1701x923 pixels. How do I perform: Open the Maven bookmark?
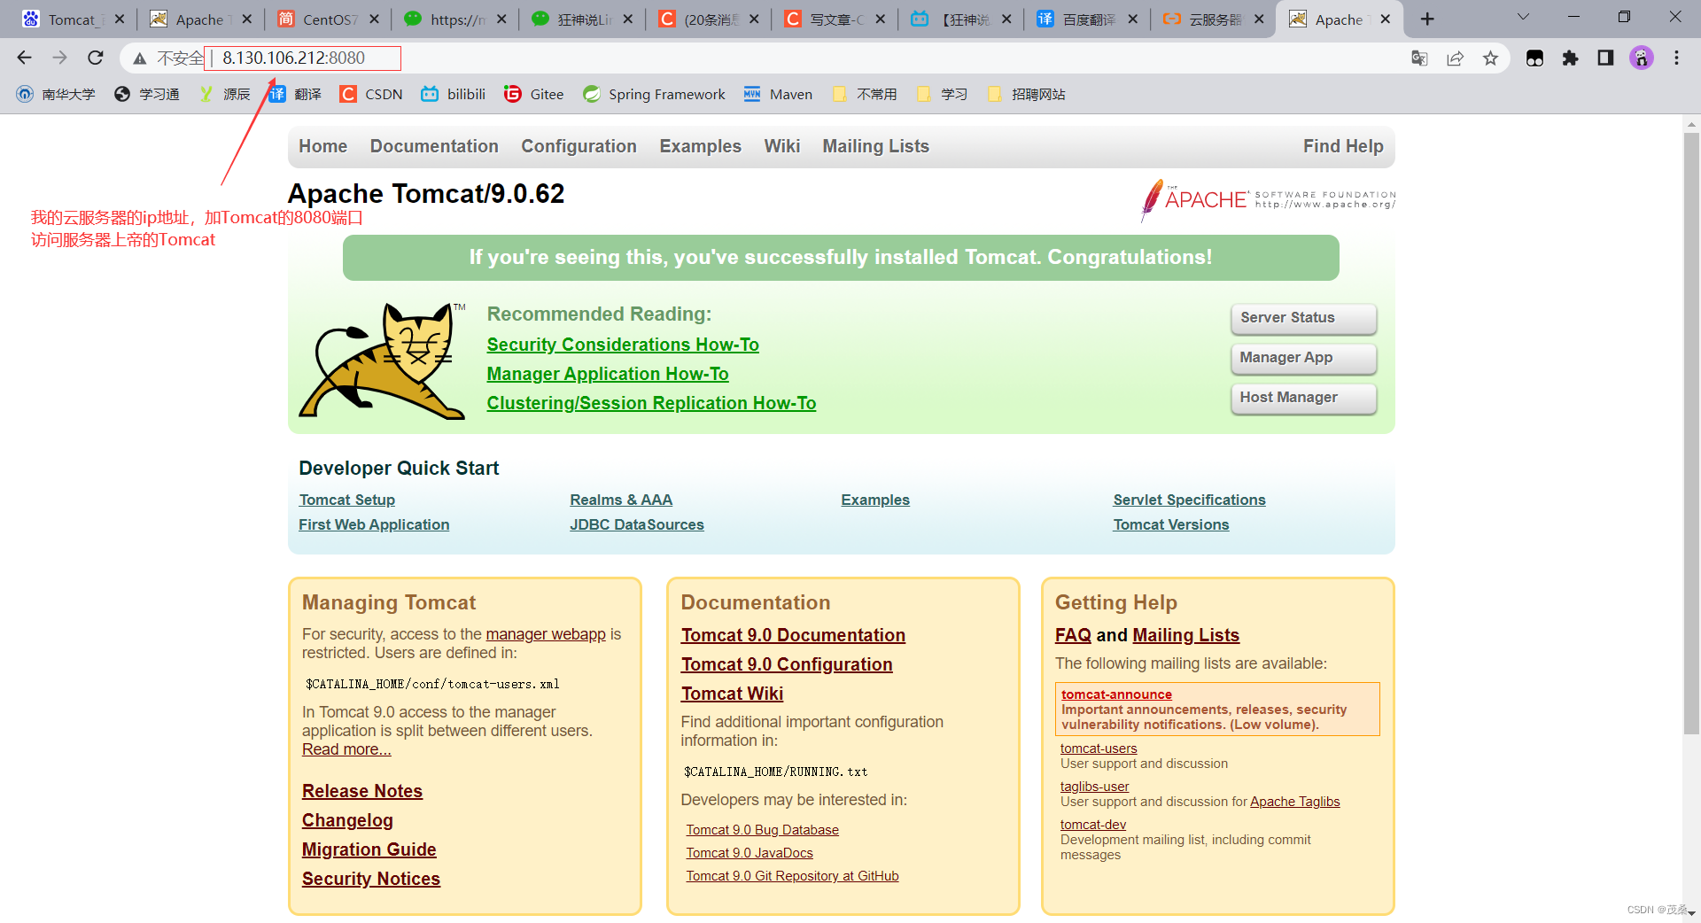(x=779, y=94)
